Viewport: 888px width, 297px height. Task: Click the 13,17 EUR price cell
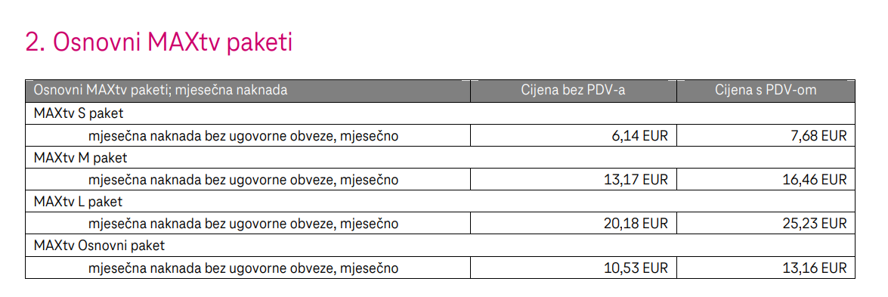pos(573,180)
